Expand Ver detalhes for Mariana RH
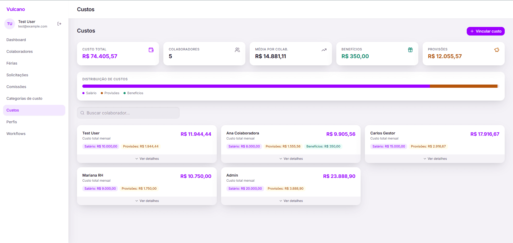Screen dimensions: 513x243 pyautogui.click(x=147, y=201)
